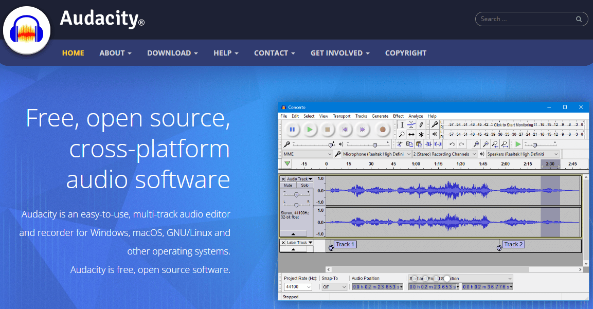Open the Microphone recording device dropdown
This screenshot has height=309, width=593.
tap(376, 154)
